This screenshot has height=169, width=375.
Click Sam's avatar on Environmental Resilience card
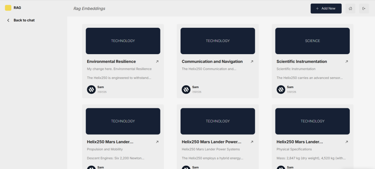(91, 89)
